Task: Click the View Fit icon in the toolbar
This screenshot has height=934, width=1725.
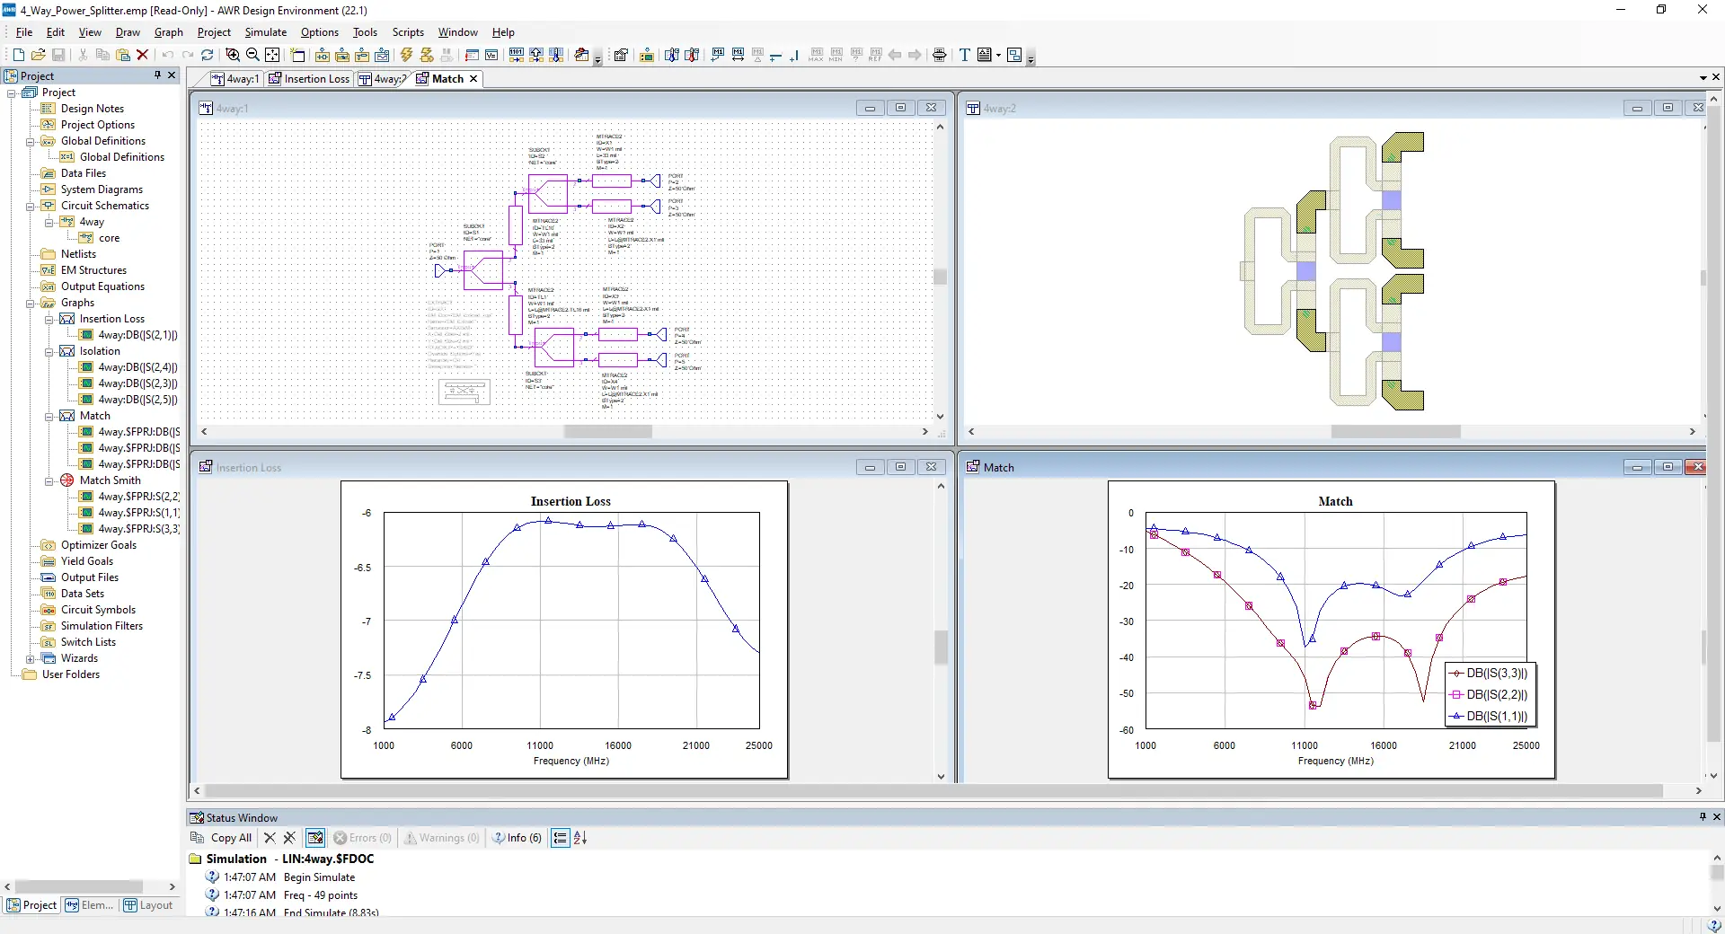Action: pos(272,55)
